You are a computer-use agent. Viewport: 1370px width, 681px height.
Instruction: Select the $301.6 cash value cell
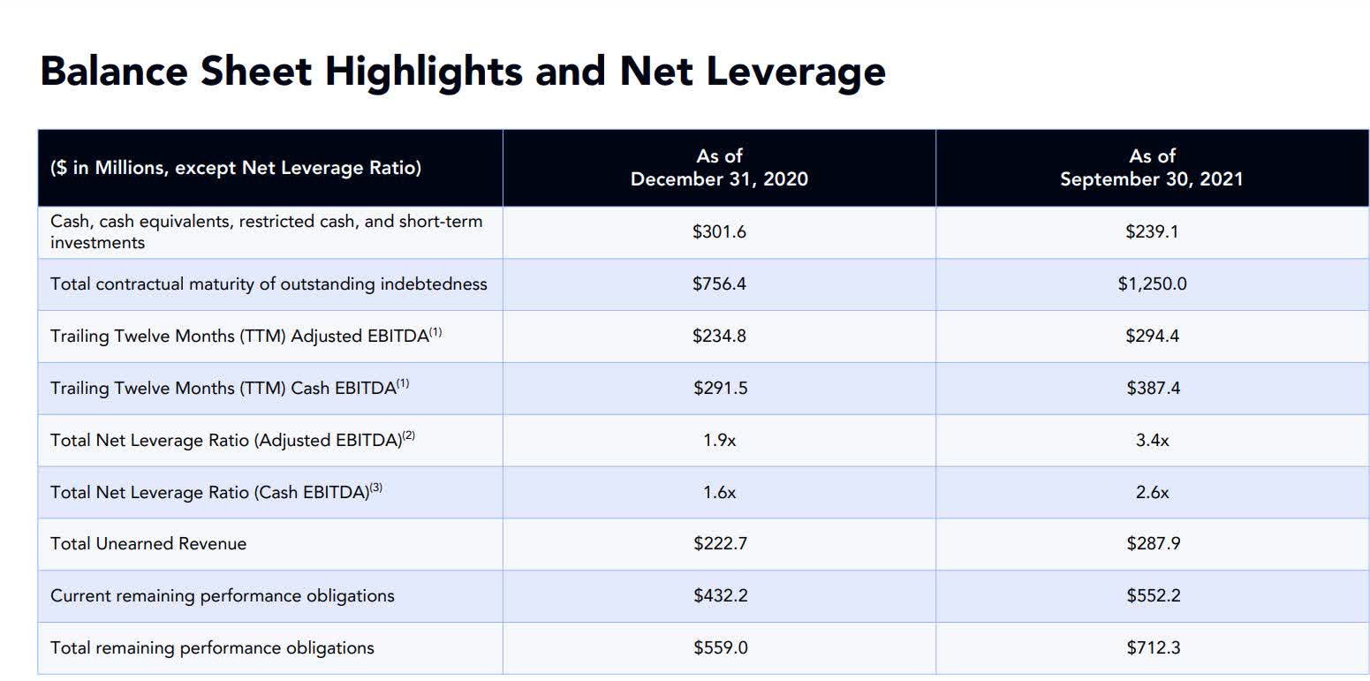(719, 232)
